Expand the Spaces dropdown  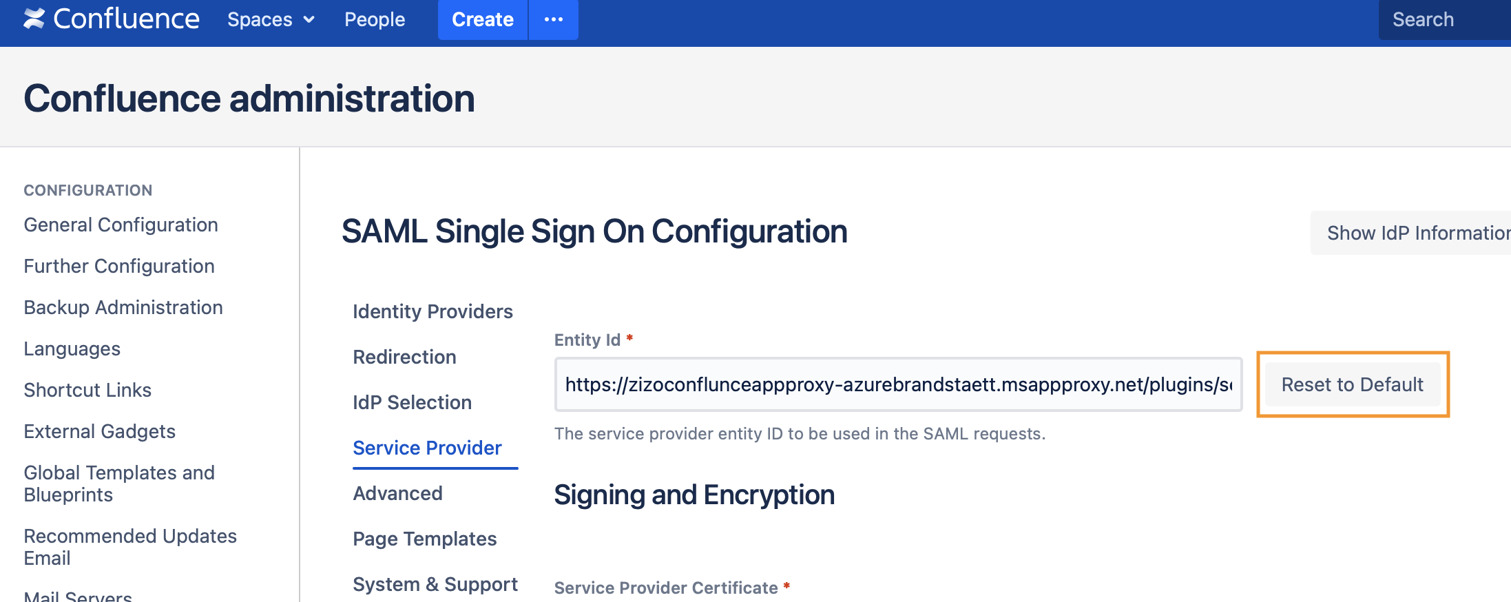click(x=271, y=19)
